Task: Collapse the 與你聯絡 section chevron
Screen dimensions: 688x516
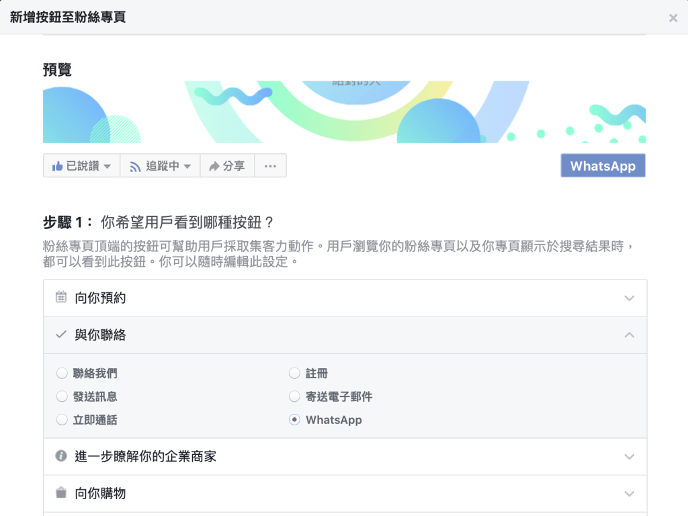Action: click(x=629, y=335)
